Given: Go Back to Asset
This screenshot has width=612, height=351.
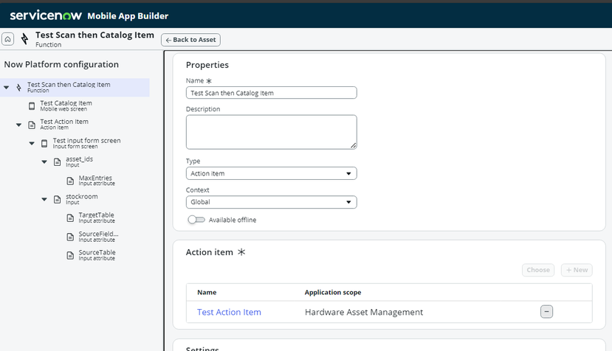Looking at the screenshot, I should click(191, 40).
